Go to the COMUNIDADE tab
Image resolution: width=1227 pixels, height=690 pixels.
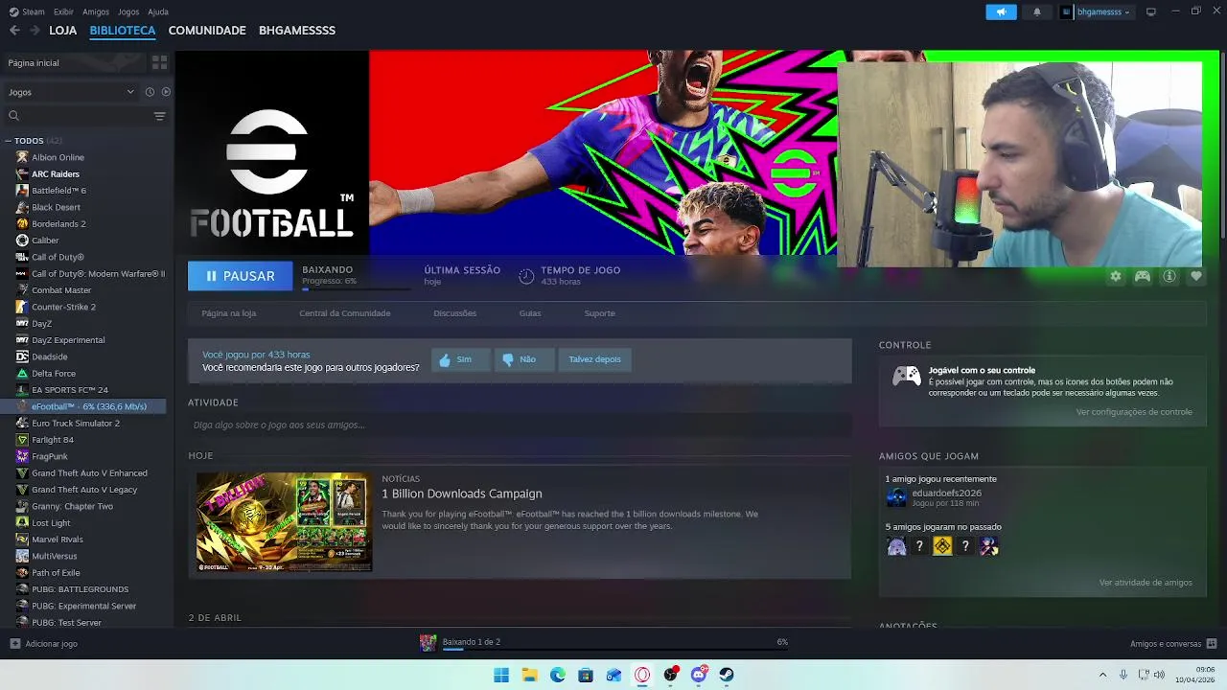pos(207,31)
